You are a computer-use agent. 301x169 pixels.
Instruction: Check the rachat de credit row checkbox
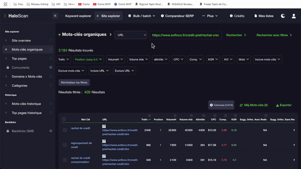pos(65,130)
